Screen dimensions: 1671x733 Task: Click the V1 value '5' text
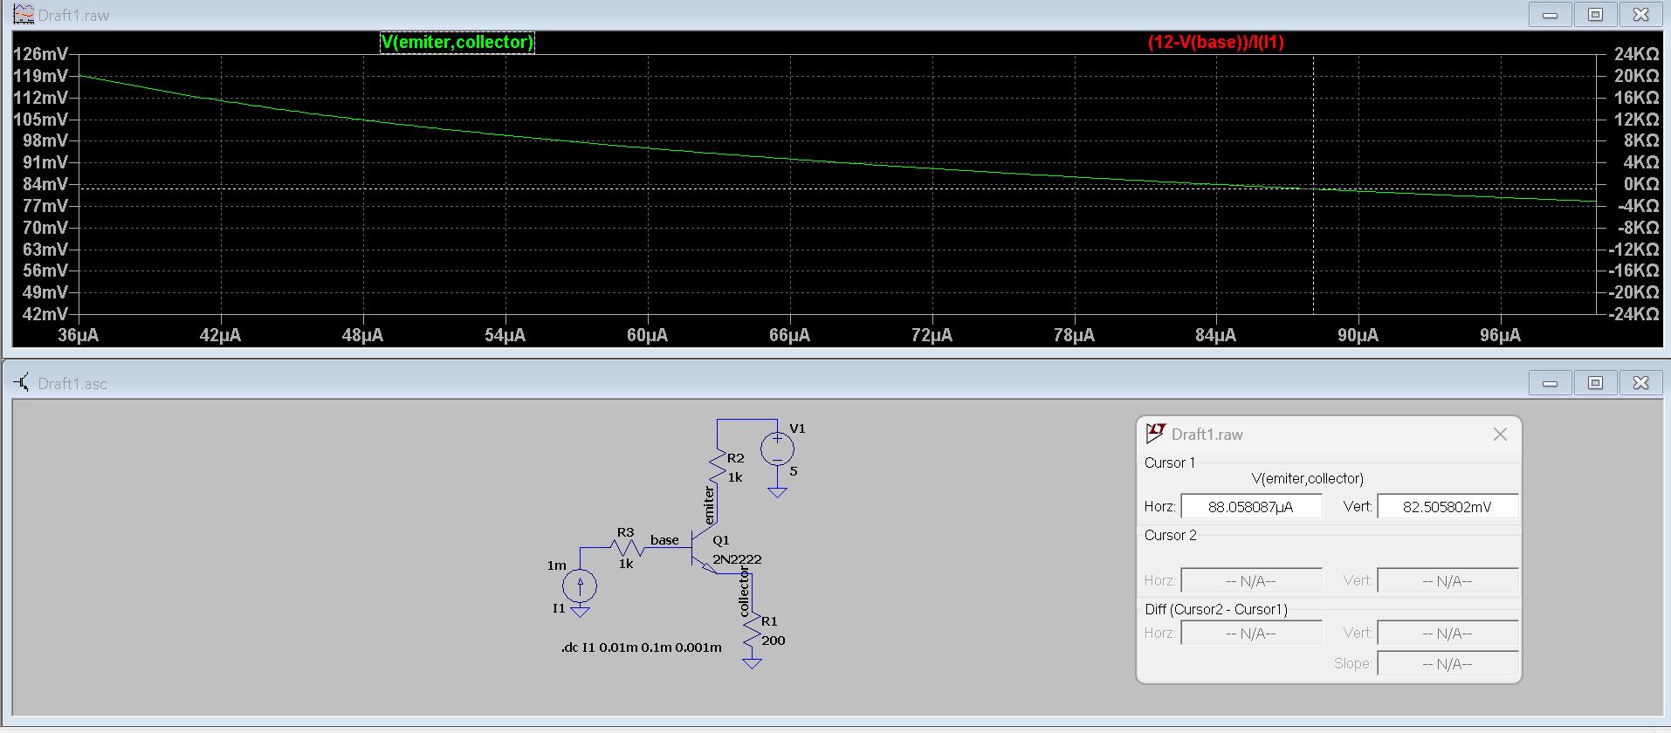(794, 471)
